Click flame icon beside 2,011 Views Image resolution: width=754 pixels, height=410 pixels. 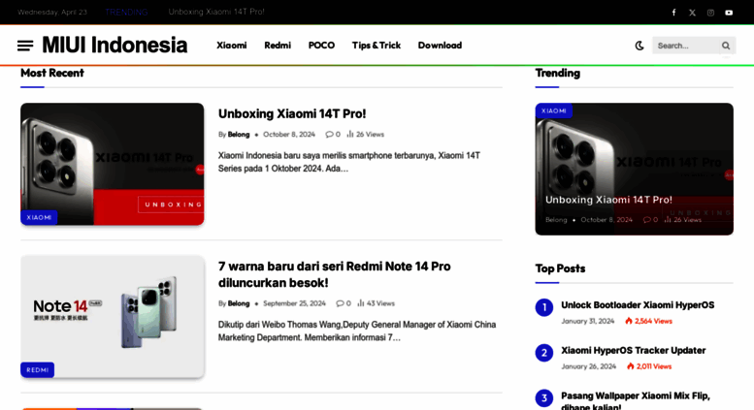(x=631, y=366)
